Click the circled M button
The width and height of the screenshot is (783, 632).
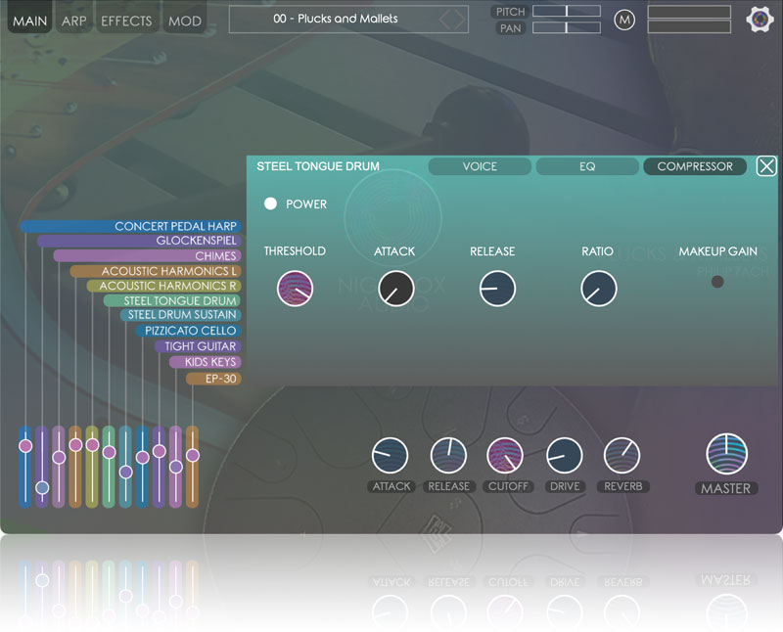624,20
